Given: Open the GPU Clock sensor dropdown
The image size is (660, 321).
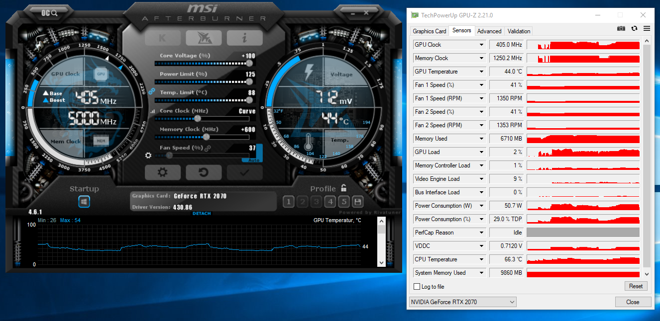Looking at the screenshot, I should 481,45.
